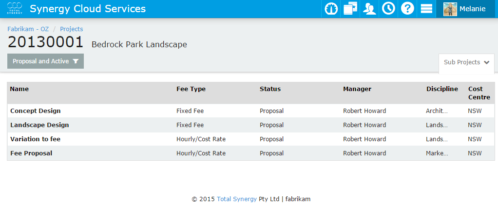Sort by Discipline column header
This screenshot has width=498, height=207.
[x=442, y=89]
